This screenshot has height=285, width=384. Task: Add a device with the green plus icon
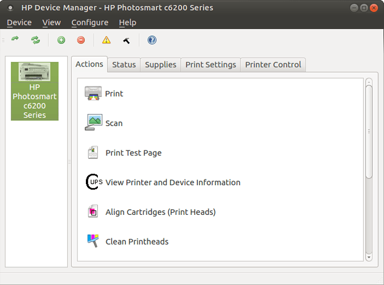point(61,40)
